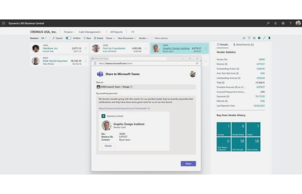The image size is (302, 194).
Task: Click the Share button
Action: (188, 163)
